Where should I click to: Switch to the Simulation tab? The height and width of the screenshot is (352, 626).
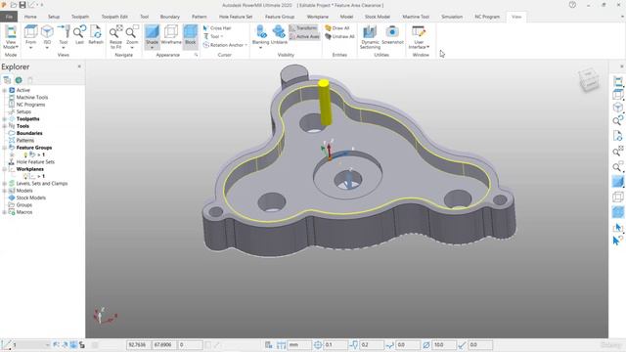(452, 17)
